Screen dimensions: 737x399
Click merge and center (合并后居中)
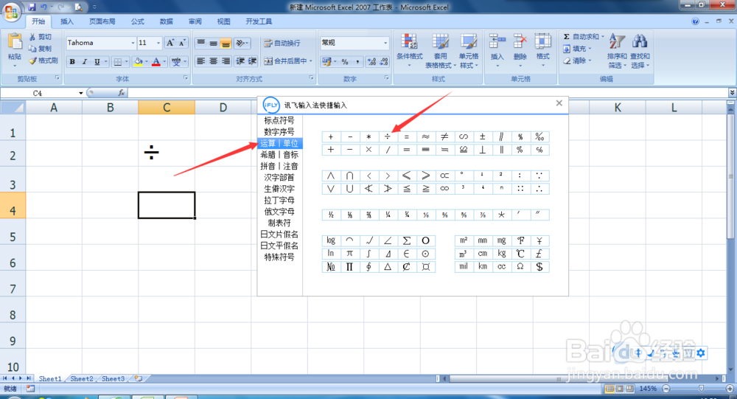pyautogui.click(x=286, y=61)
